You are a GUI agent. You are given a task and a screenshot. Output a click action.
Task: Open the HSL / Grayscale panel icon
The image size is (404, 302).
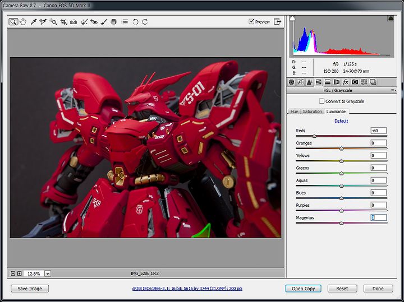coord(319,82)
